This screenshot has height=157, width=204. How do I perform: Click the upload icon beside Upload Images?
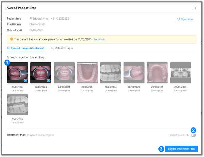click(52, 48)
